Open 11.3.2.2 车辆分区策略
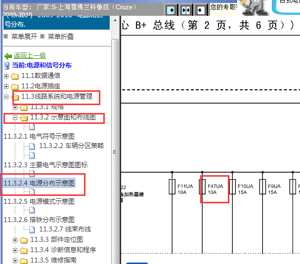 [x=71, y=146]
